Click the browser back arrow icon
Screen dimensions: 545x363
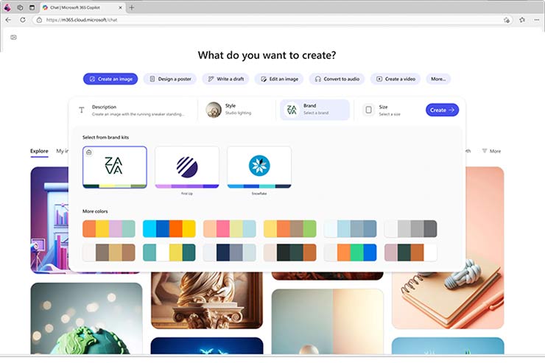(9, 20)
